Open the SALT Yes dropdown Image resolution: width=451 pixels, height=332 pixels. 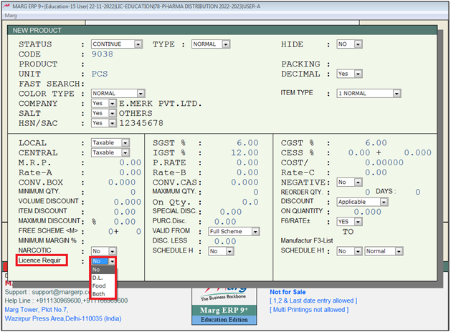103,113
